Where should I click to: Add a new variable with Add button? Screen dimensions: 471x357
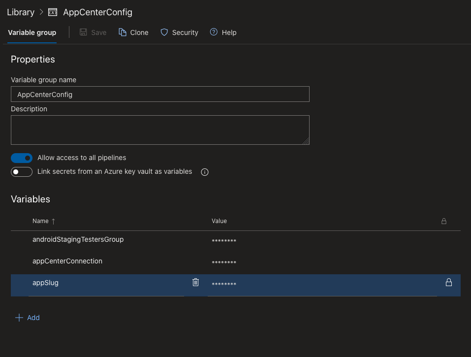point(28,318)
